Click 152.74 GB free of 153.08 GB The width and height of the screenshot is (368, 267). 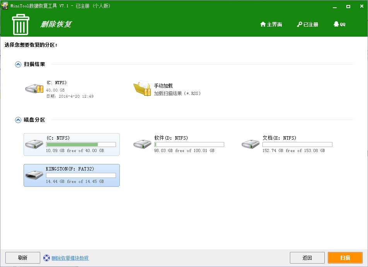(x=294, y=150)
